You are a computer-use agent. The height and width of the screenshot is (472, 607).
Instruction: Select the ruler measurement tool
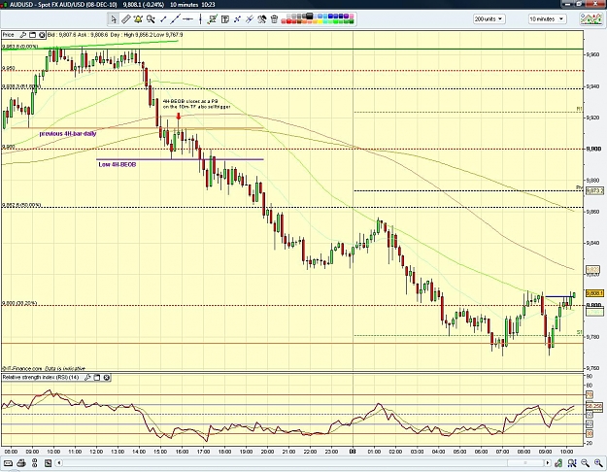[126, 19]
